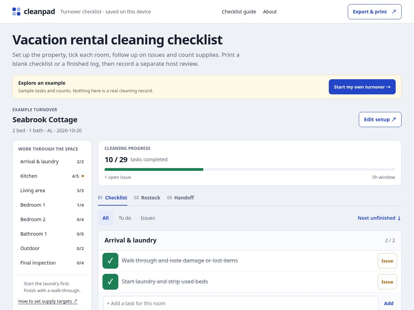Image resolution: width=414 pixels, height=310 pixels.
Task: Select Bedroom 2 in the room list
Action: [x=52, y=219]
